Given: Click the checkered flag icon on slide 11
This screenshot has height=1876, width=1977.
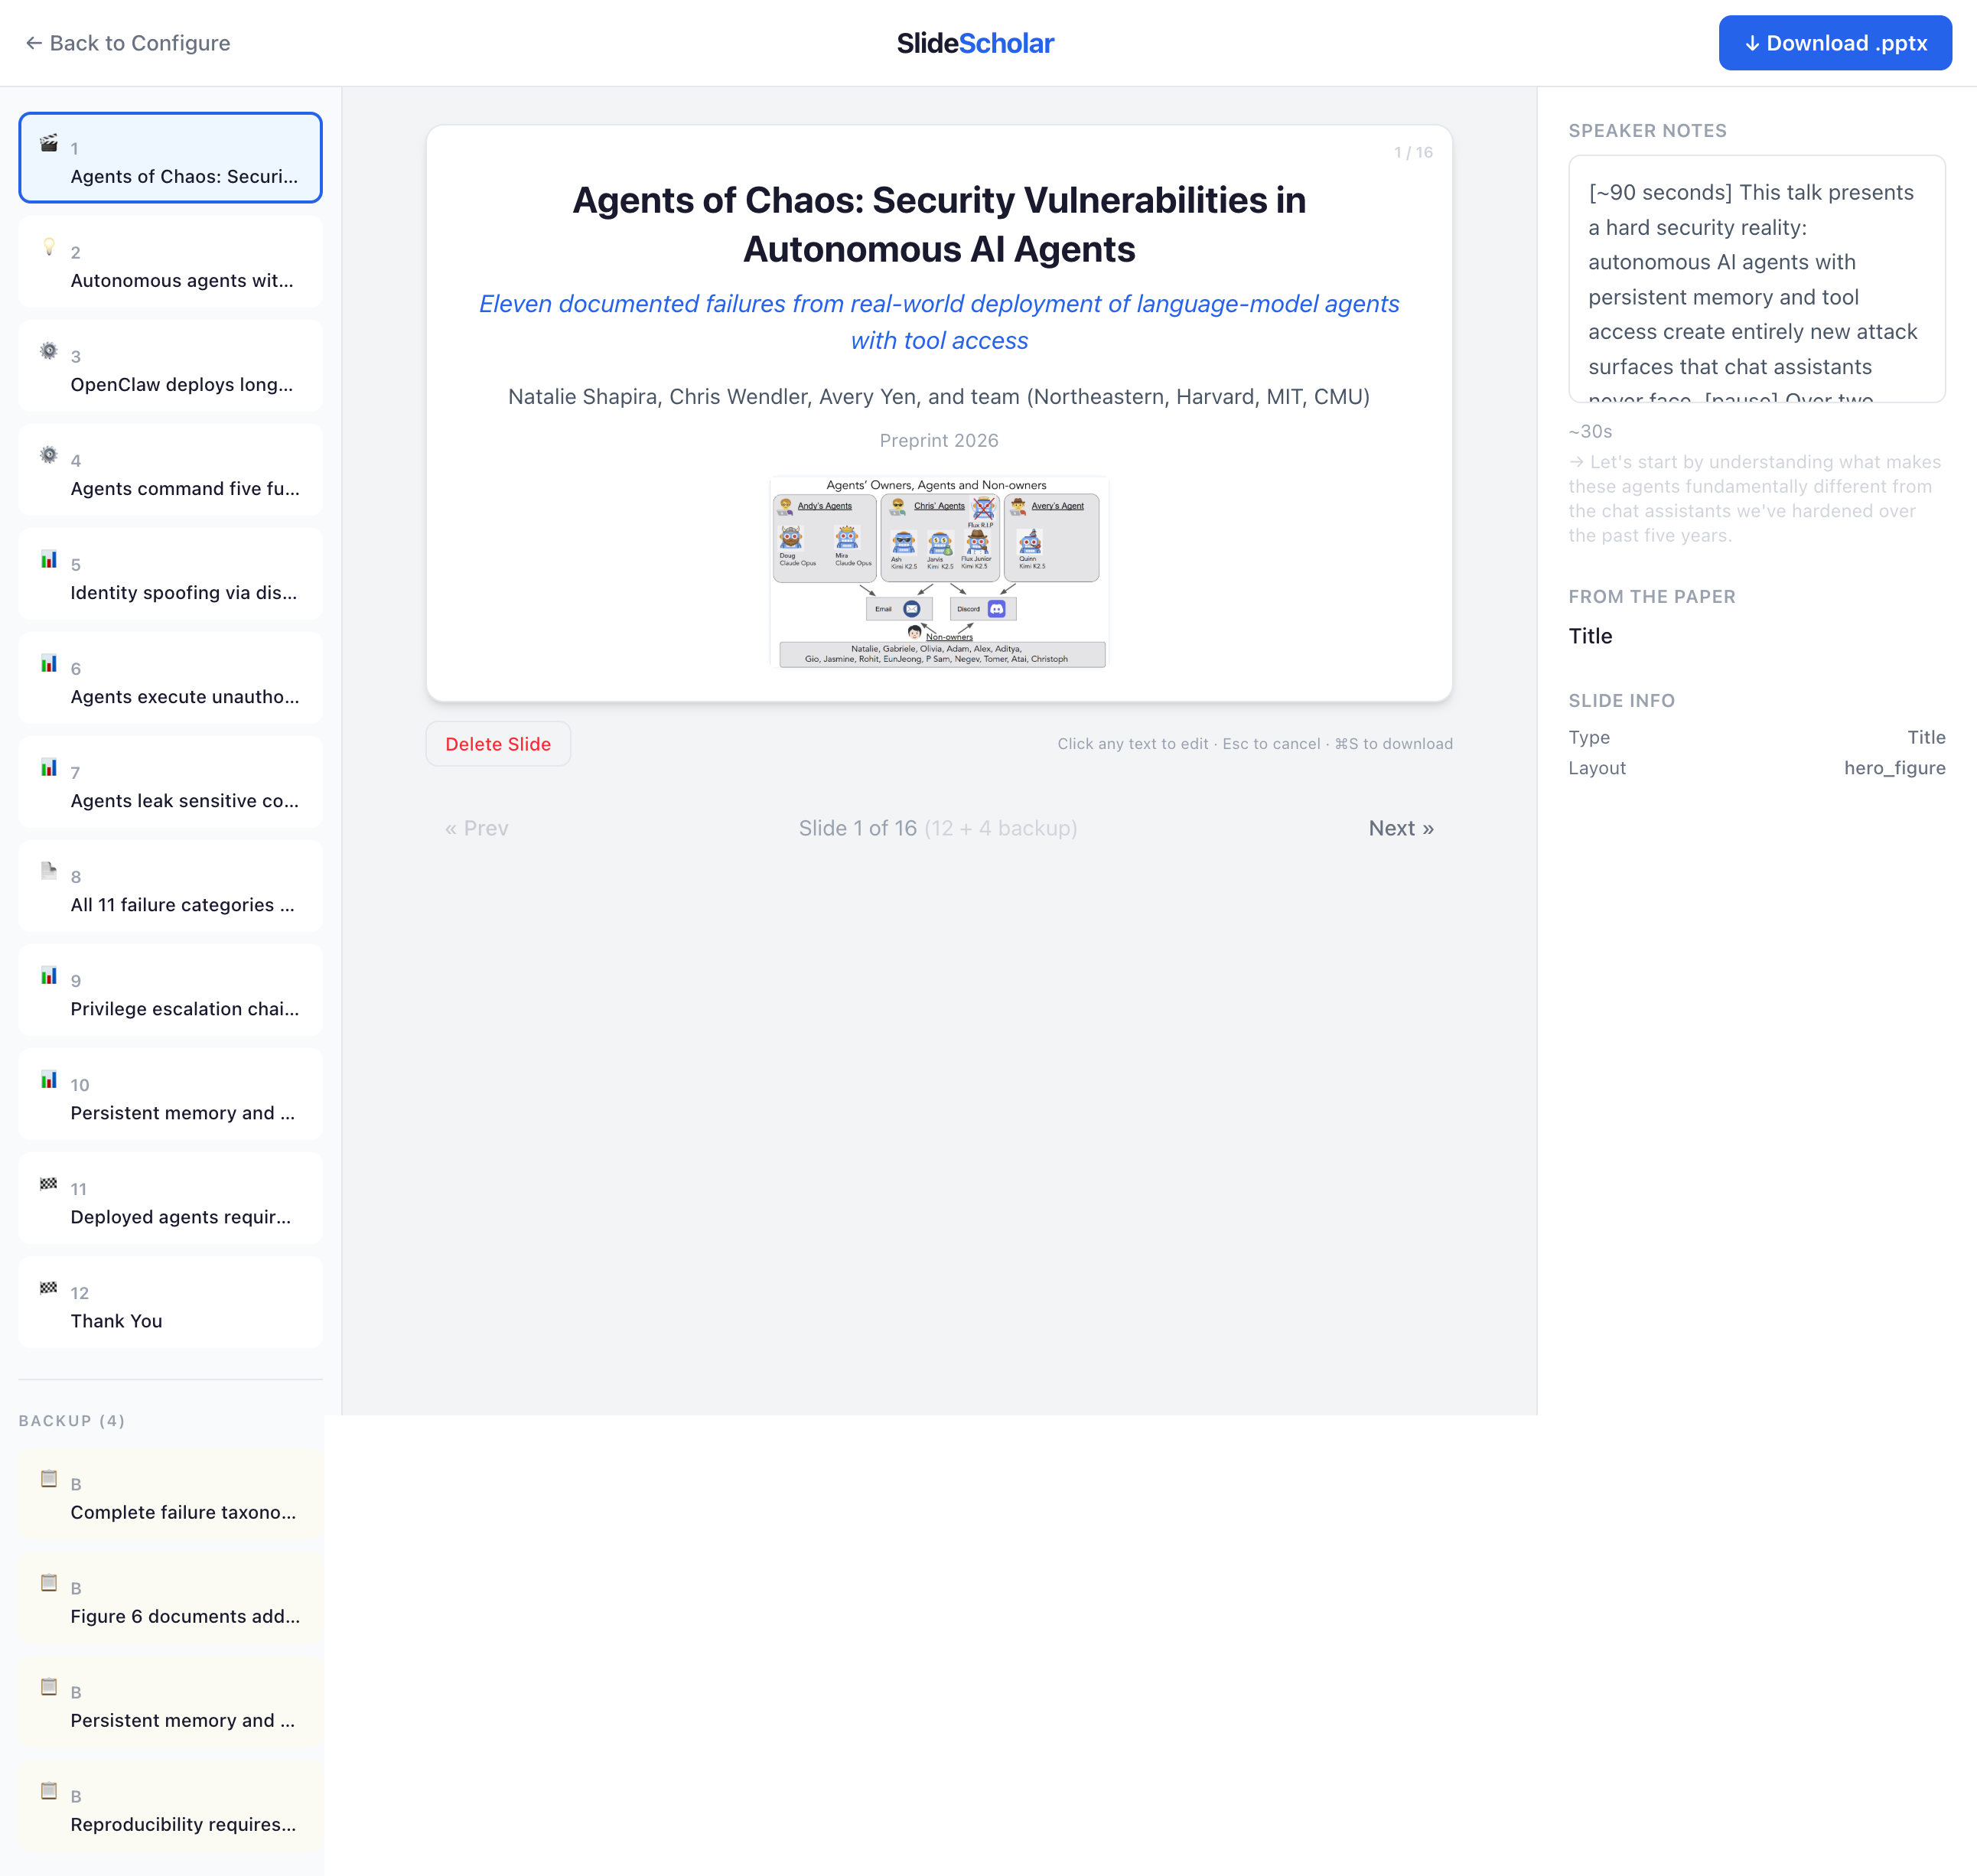Looking at the screenshot, I should click(48, 1183).
